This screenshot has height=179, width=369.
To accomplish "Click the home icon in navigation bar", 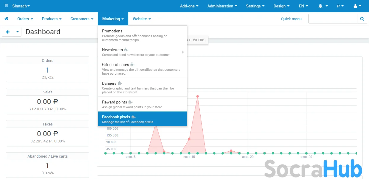I will tap(6, 19).
